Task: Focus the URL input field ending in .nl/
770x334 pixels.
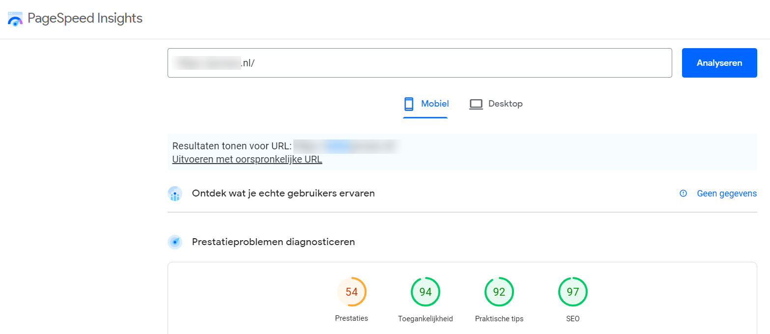Action: click(420, 63)
